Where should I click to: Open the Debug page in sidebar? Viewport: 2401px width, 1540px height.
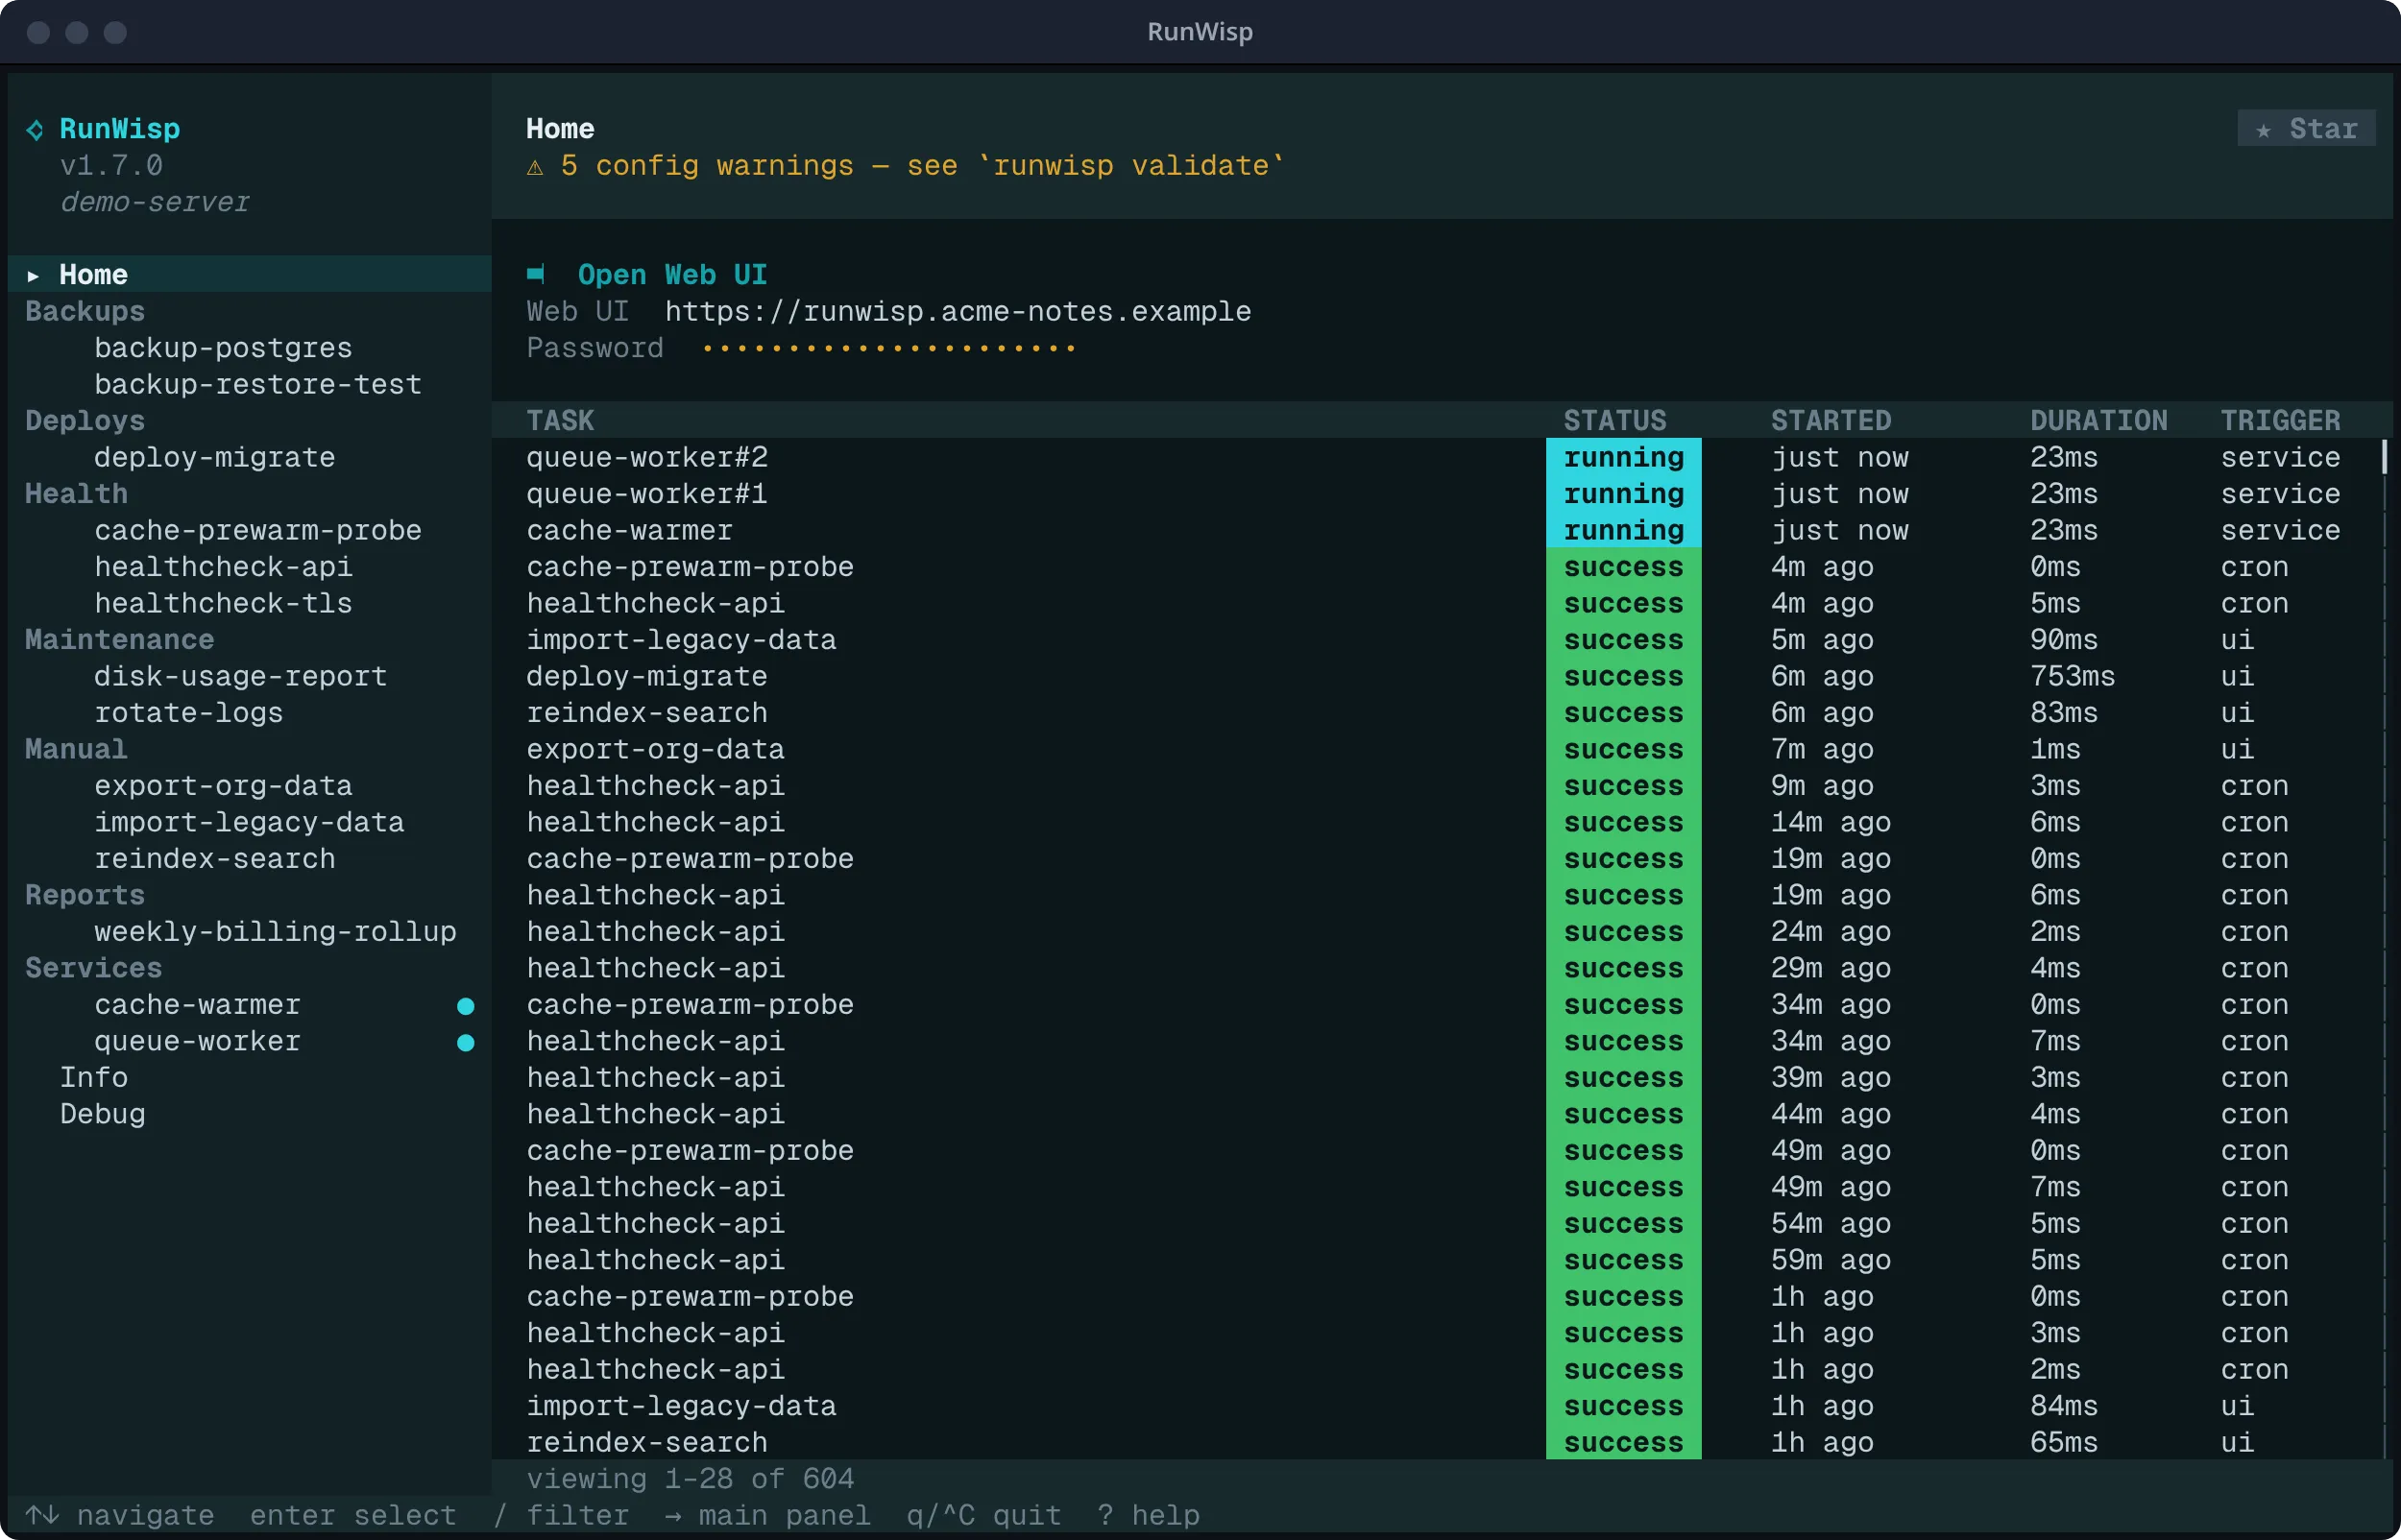[103, 1114]
